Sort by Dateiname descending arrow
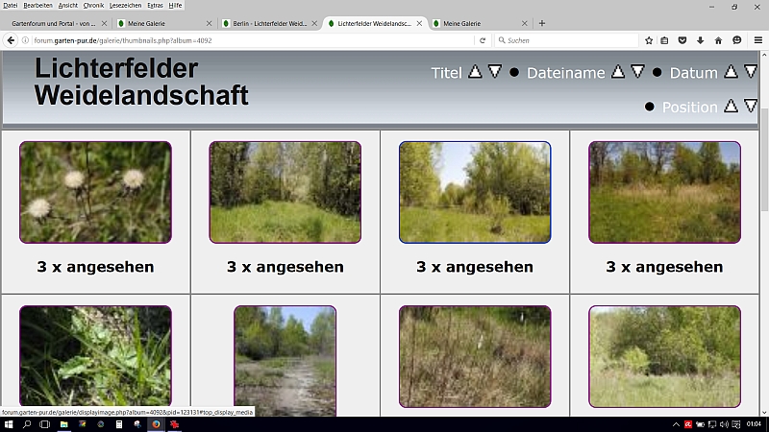Viewport: 769px width, 432px height. tap(637, 72)
